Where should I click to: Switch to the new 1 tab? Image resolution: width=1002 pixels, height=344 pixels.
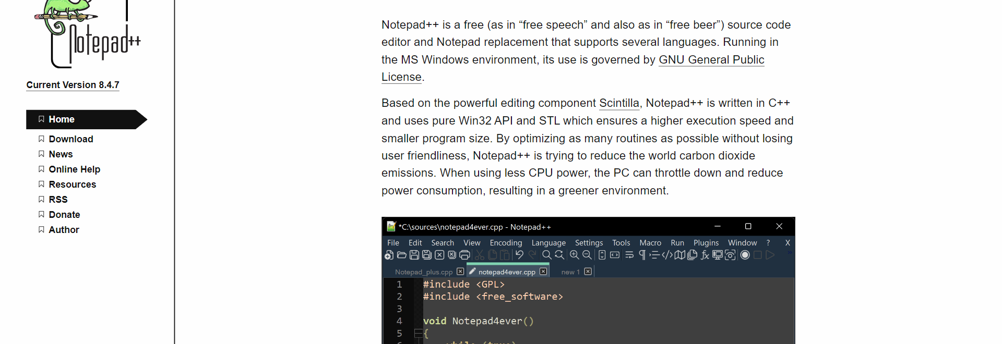(570, 272)
